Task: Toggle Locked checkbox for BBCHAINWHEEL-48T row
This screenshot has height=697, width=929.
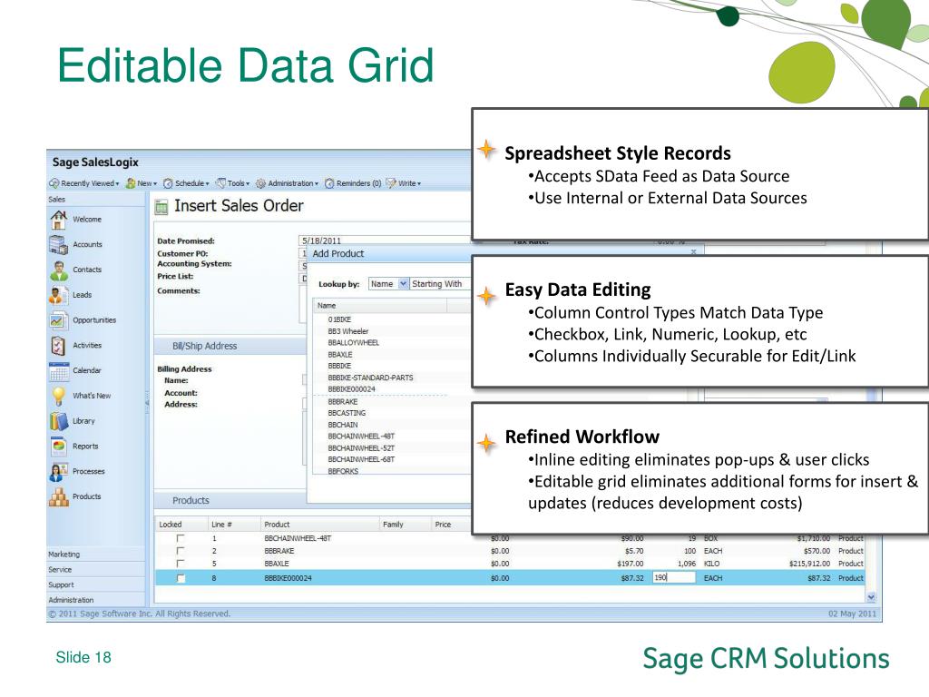Action: pos(181,538)
